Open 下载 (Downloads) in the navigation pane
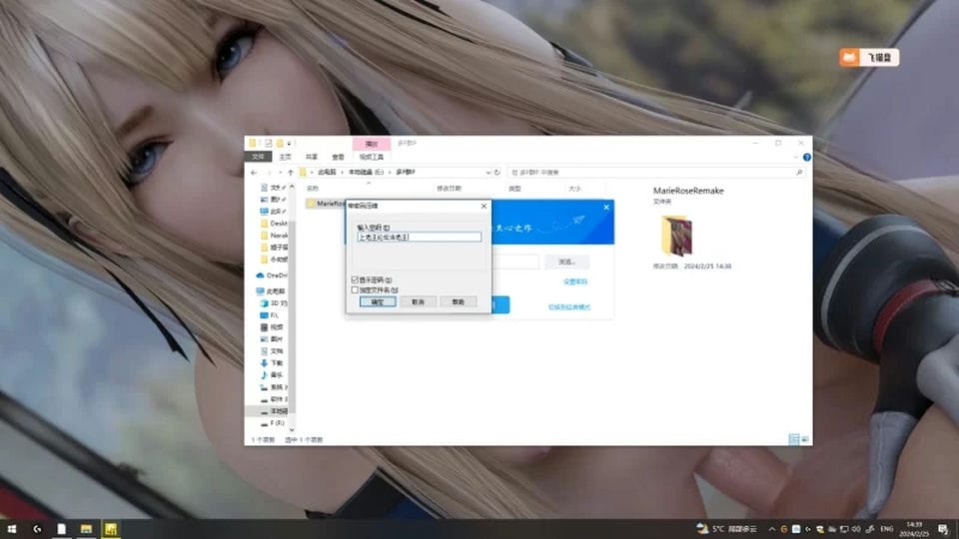This screenshot has width=959, height=539. (272, 363)
